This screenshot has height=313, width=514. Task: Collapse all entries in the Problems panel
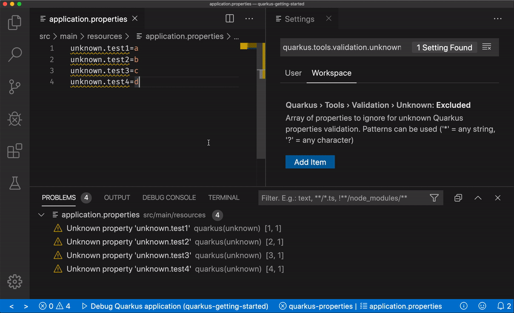[458, 198]
